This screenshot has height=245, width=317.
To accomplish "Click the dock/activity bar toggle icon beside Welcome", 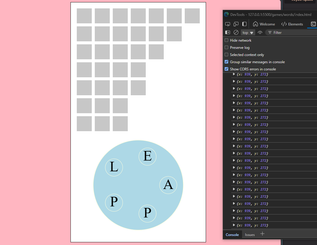I will point(244,24).
